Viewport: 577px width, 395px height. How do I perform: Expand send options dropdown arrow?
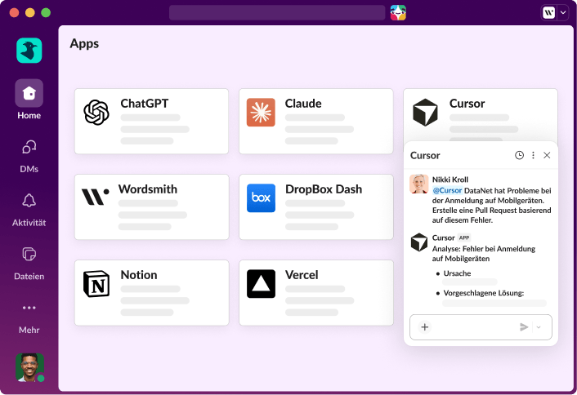(539, 327)
